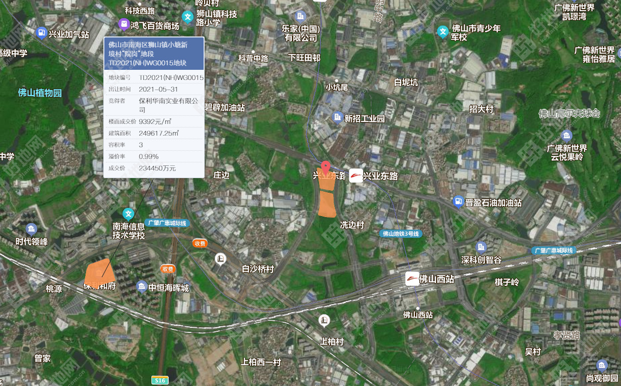Image resolution: width=621 pixels, height=386 pixels.
Task: Select the 兴业东路 metro station icon
Action: click(x=356, y=176)
